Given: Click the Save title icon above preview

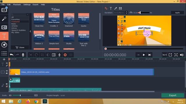Looking at the screenshot, I should (x=120, y=8).
